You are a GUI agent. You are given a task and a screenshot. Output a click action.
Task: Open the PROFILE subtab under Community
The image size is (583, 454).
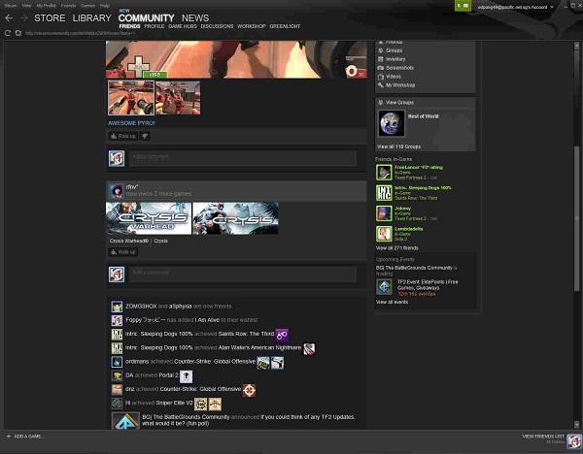pos(154,26)
